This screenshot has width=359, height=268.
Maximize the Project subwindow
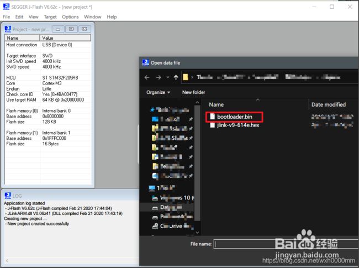tap(71, 29)
